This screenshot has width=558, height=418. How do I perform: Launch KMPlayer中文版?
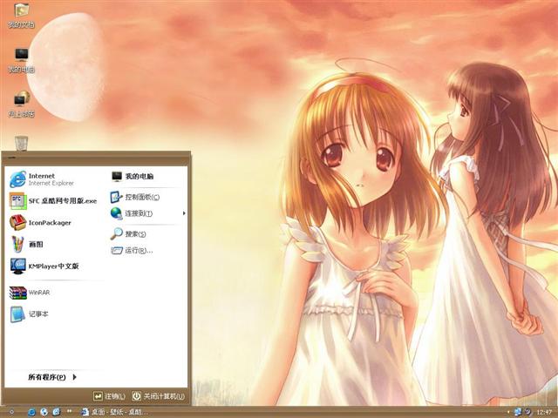55,266
